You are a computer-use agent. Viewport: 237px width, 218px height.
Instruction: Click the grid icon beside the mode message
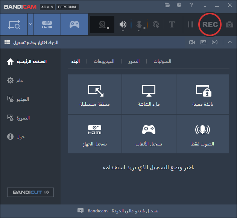[7, 42]
